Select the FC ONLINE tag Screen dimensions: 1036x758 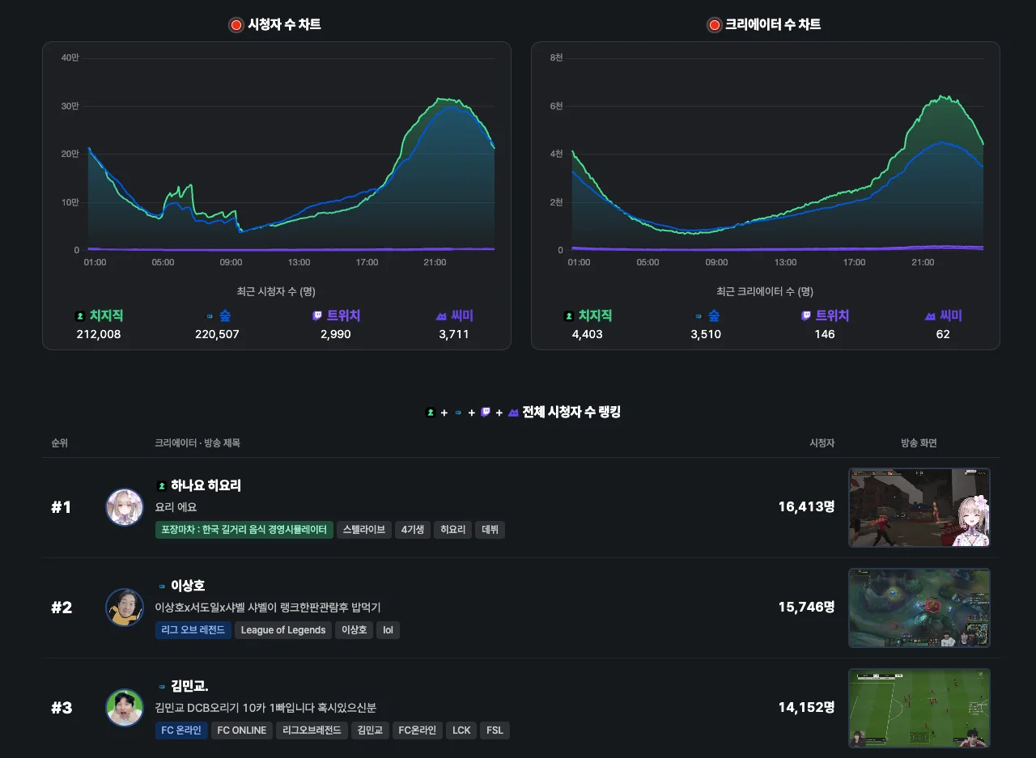click(x=242, y=730)
